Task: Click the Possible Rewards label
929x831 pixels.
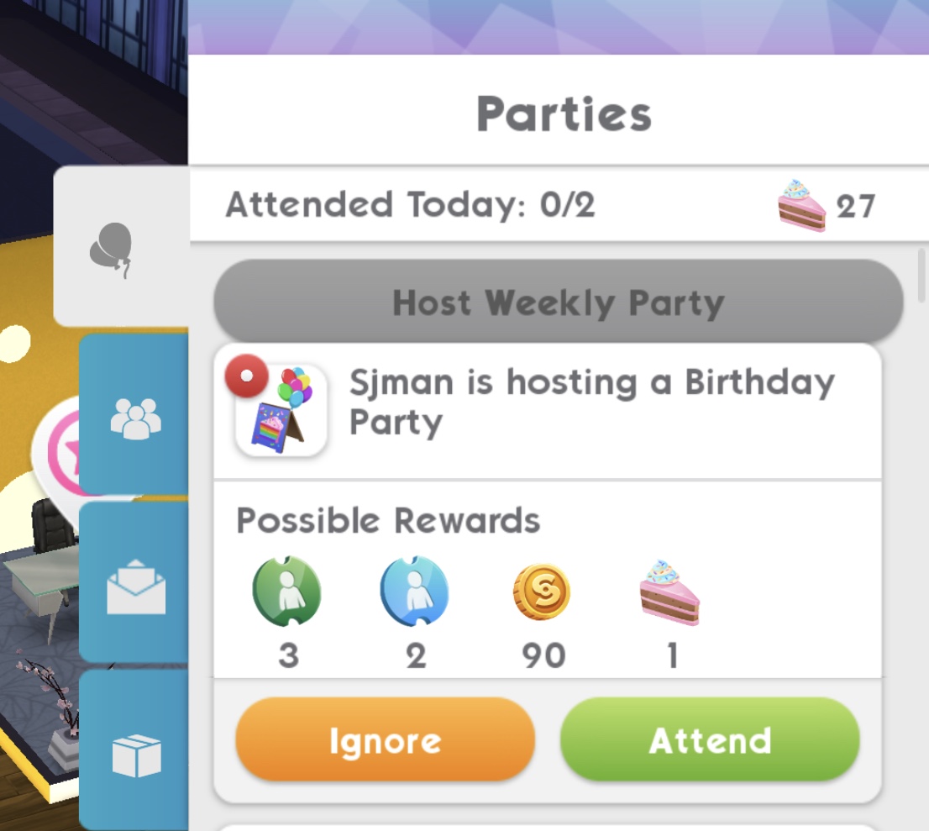Action: click(x=388, y=521)
